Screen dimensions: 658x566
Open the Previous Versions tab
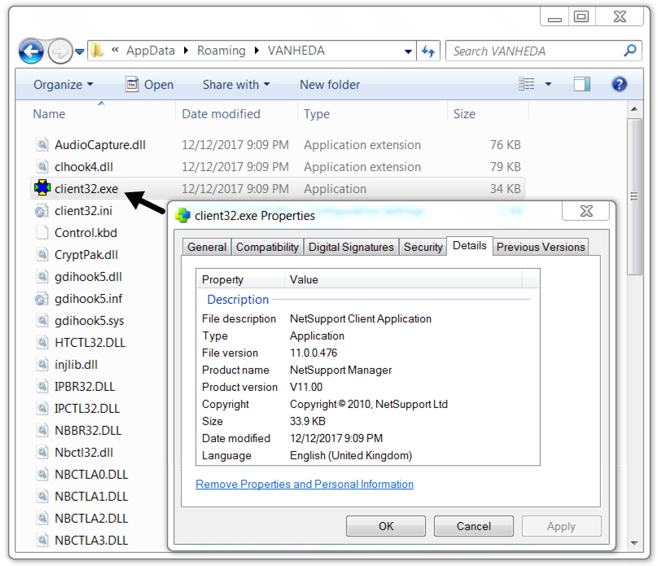pos(541,247)
